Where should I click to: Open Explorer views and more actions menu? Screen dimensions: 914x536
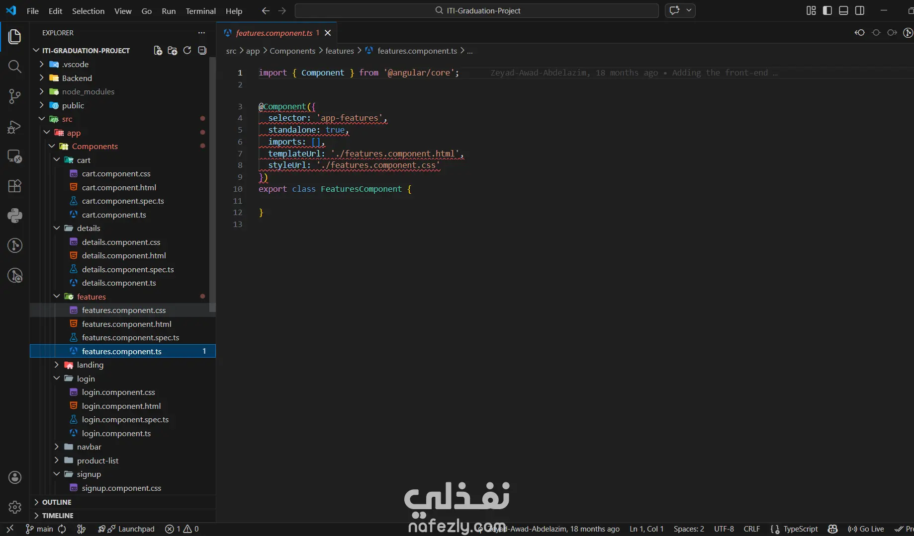201,33
